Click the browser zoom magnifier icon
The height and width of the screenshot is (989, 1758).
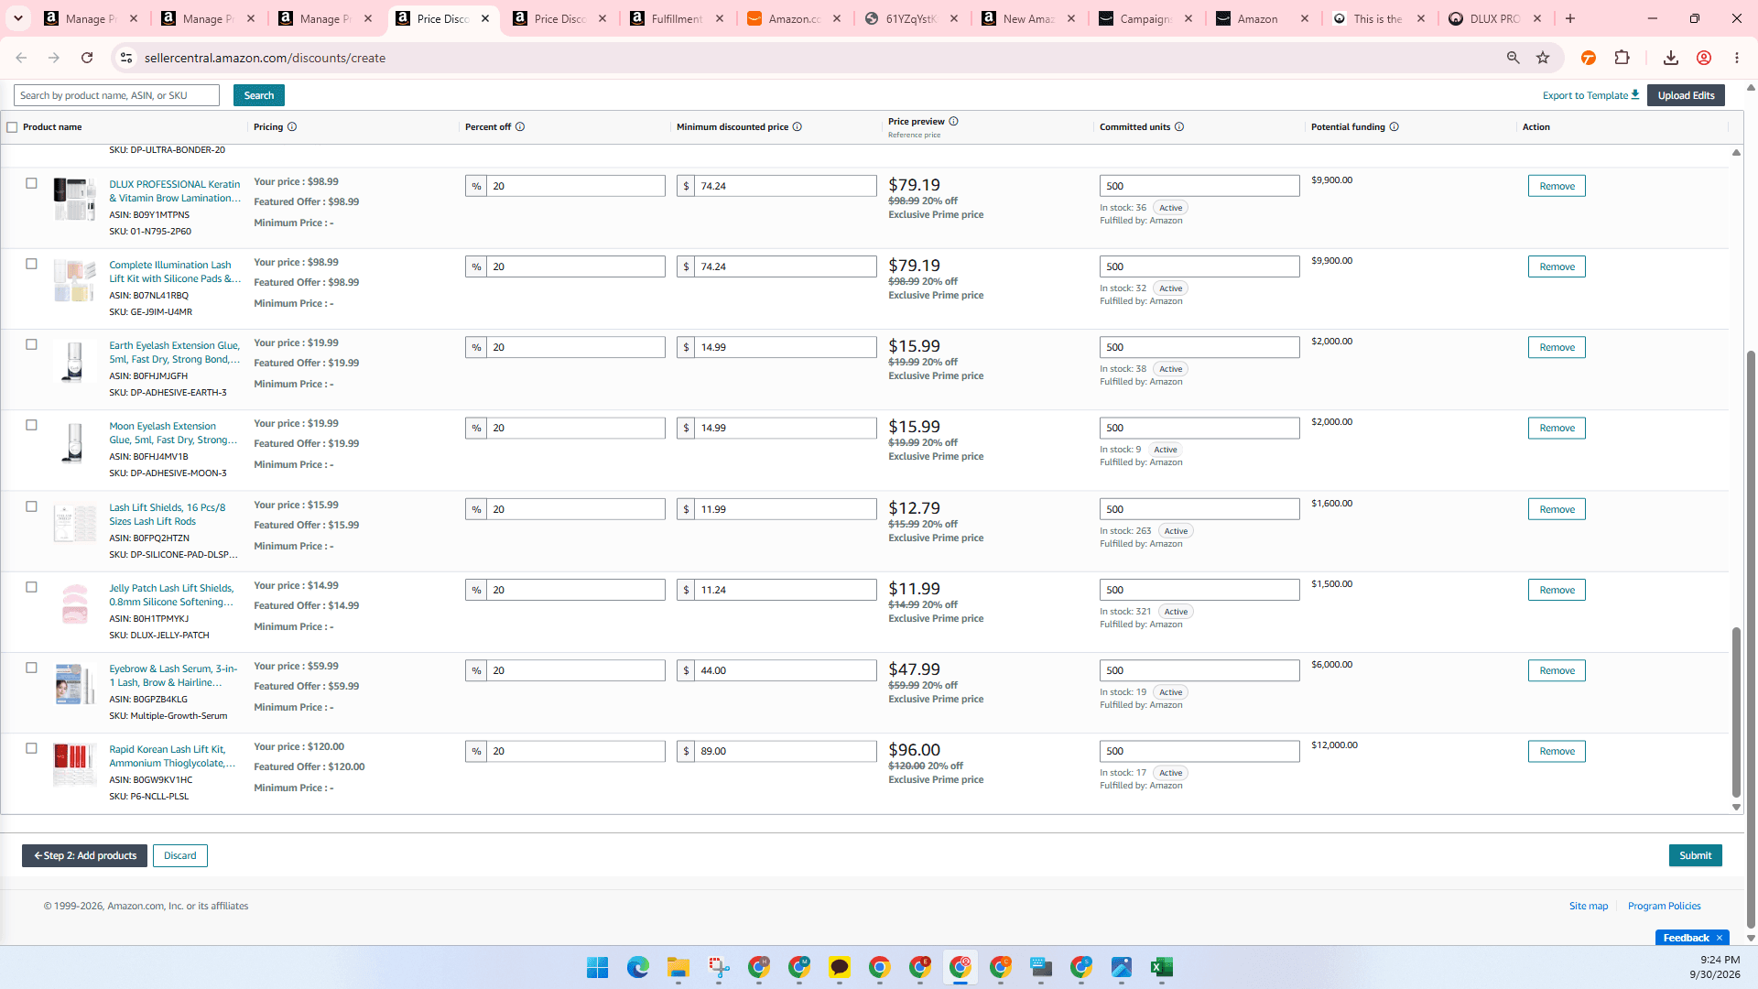click(x=1513, y=58)
